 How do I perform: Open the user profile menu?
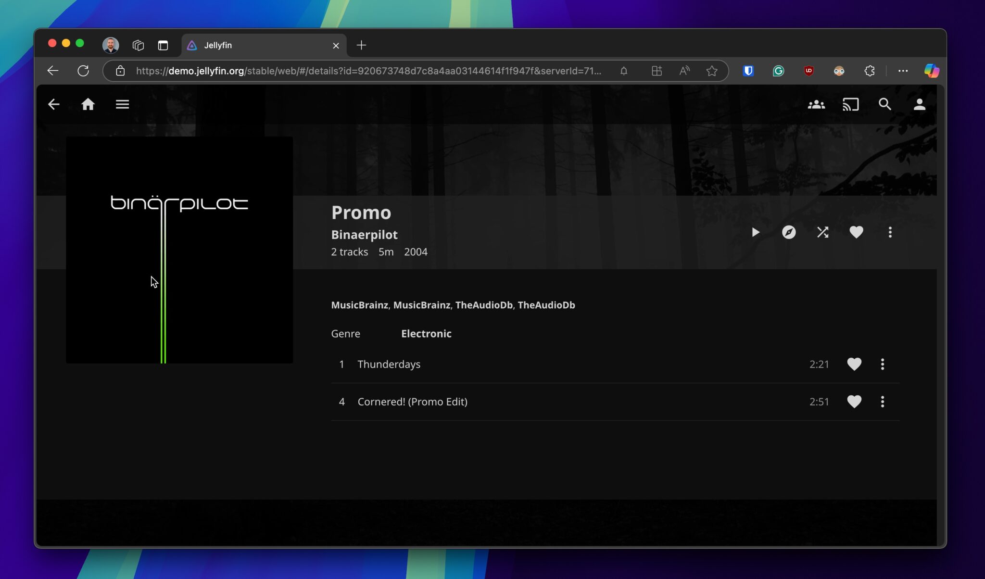pos(919,104)
